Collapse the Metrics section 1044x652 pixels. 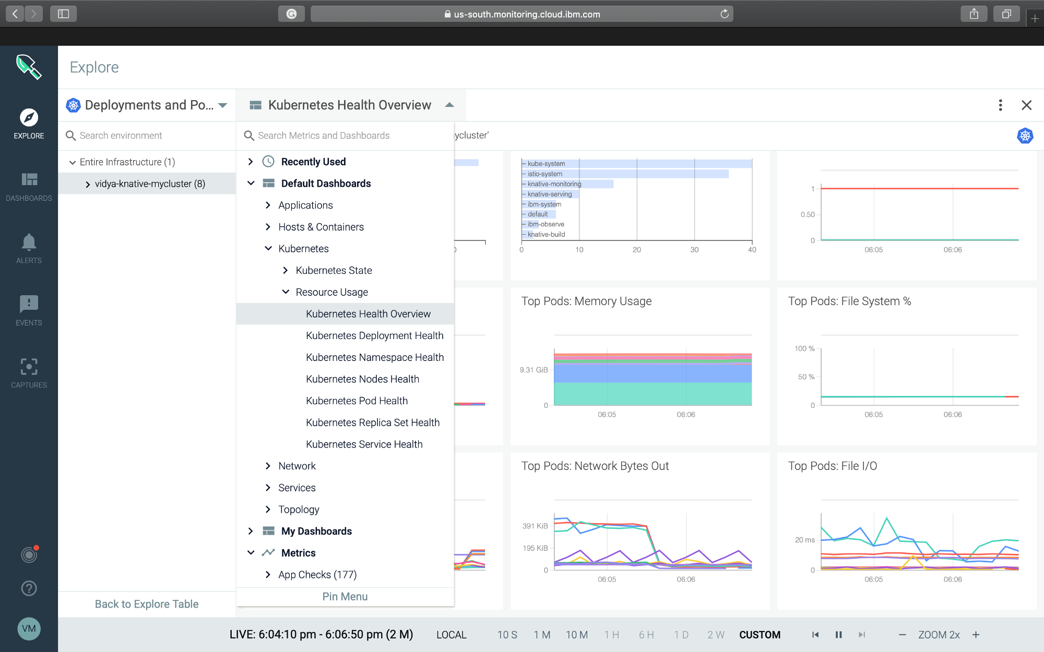[251, 552]
